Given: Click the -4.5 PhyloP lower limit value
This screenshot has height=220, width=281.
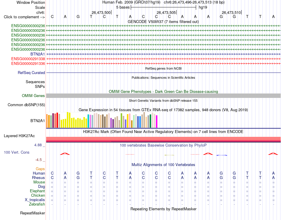Looking at the screenshot, I should tap(38, 160).
